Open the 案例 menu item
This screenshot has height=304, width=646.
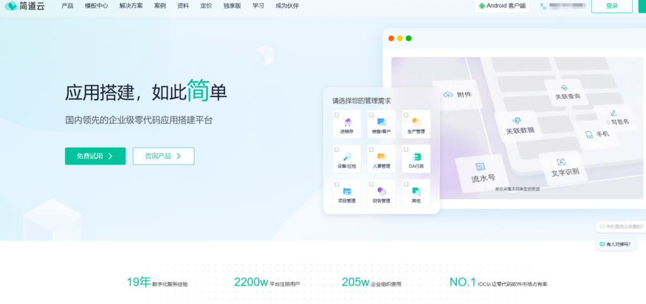click(x=160, y=6)
